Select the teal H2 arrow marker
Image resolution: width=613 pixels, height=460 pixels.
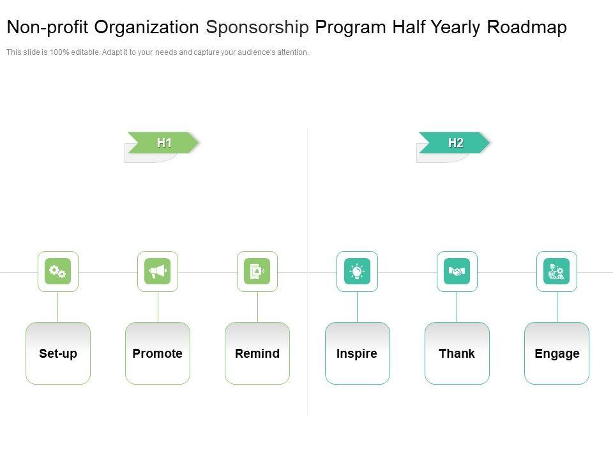[455, 142]
